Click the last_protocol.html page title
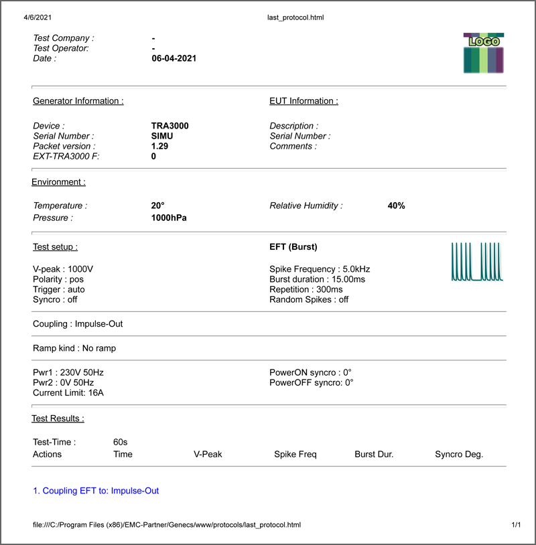Viewport: 536px width, 545px height. pos(295,17)
